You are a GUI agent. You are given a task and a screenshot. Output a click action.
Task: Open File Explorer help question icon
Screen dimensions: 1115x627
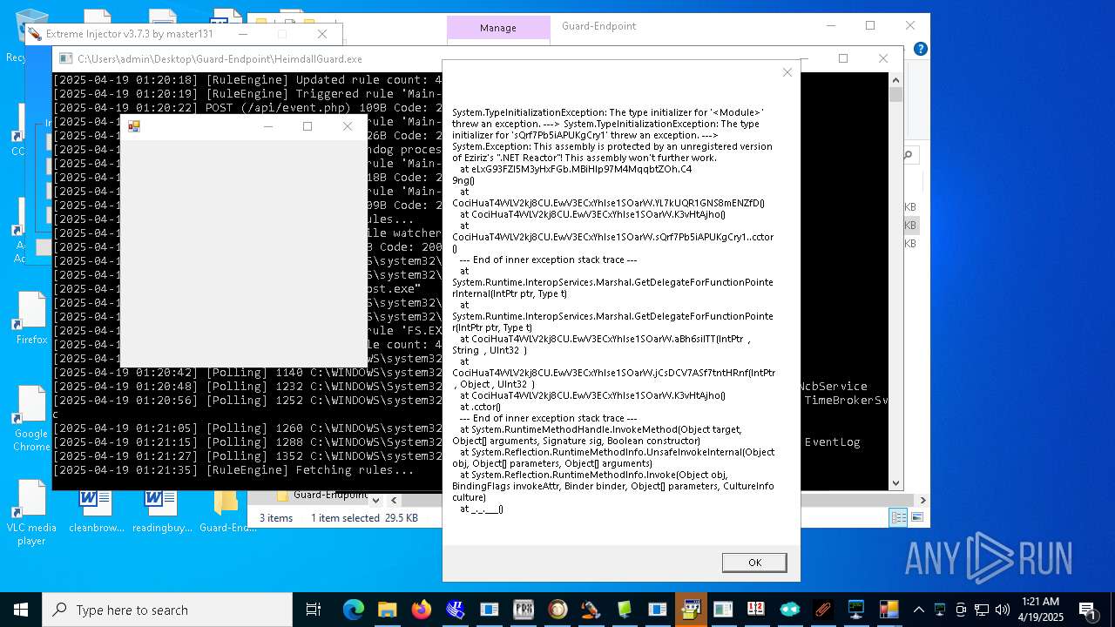click(x=920, y=49)
